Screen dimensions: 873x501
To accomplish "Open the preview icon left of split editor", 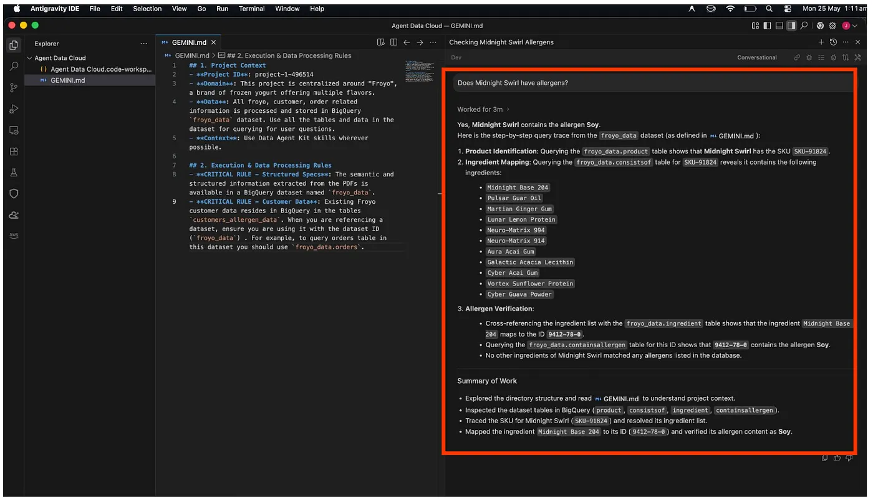I will [x=381, y=42].
